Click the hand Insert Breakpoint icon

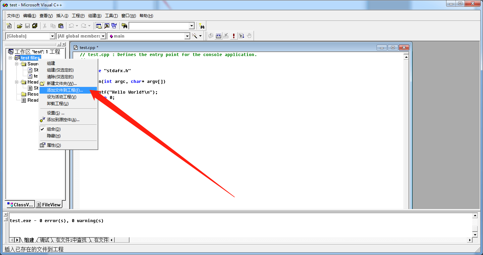pyautogui.click(x=249, y=36)
